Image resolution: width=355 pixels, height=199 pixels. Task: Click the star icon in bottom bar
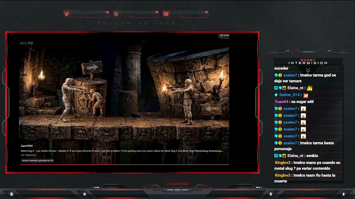point(85,194)
